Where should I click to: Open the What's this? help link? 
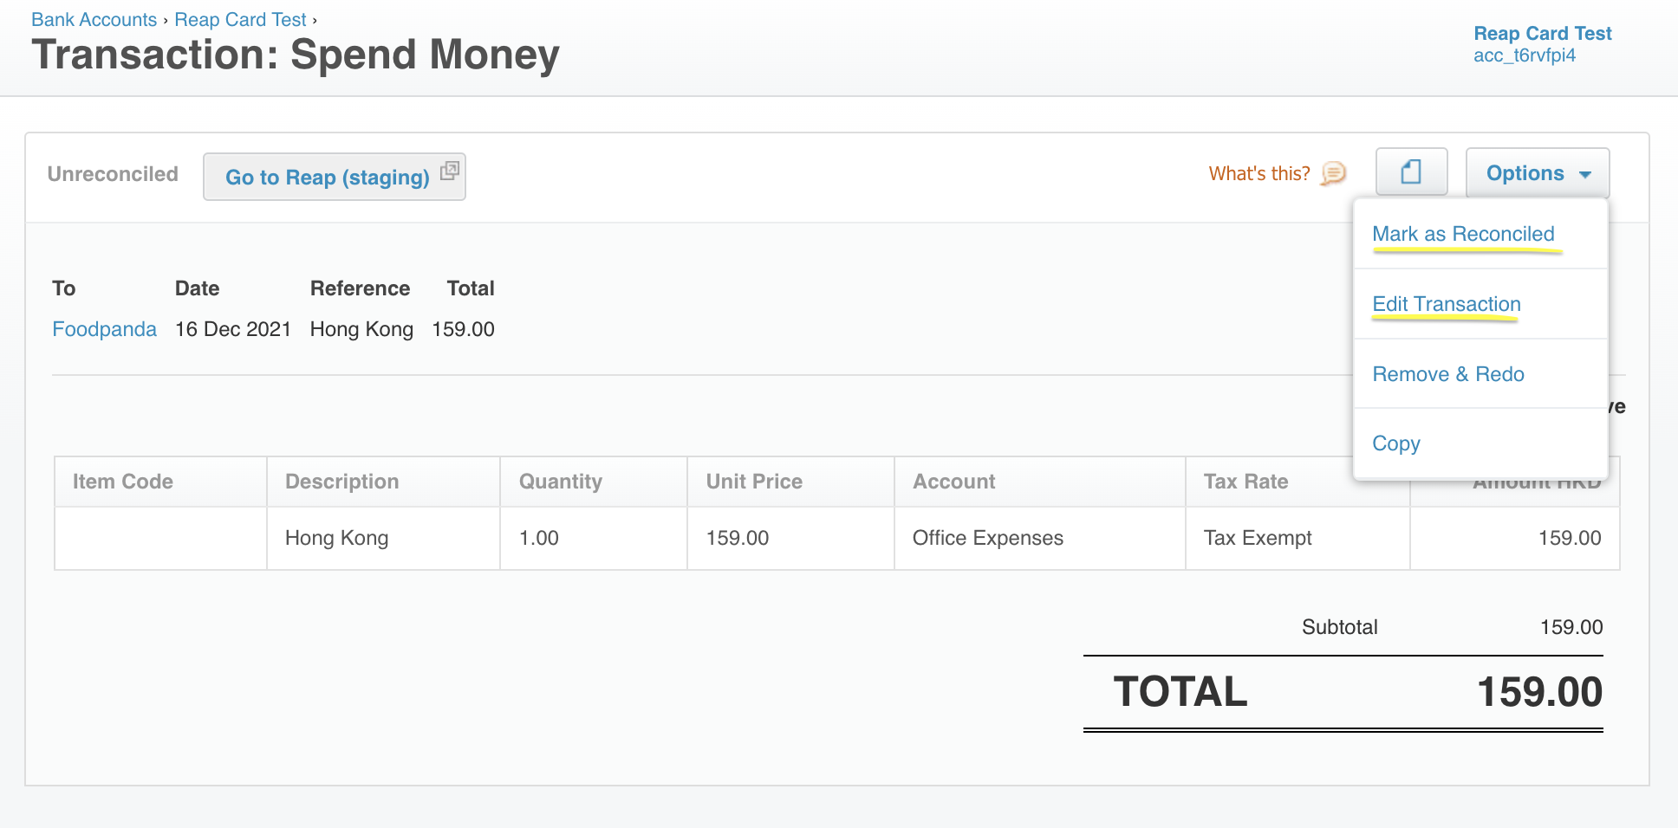tap(1258, 174)
